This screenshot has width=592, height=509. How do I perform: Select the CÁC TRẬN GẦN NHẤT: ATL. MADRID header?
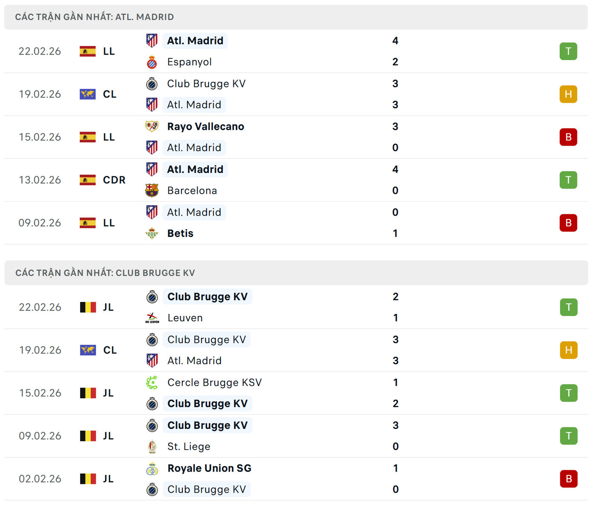tap(95, 17)
